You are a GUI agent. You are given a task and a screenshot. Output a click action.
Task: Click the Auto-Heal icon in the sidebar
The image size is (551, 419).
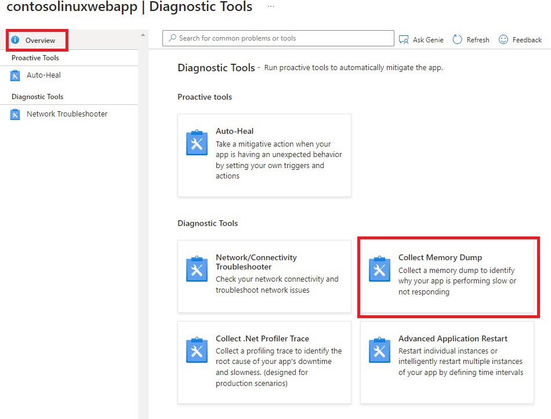pos(14,75)
